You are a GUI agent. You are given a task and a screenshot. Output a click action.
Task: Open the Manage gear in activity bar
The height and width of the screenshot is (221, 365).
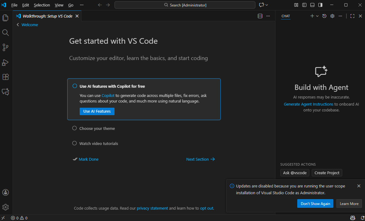pyautogui.click(x=6, y=207)
